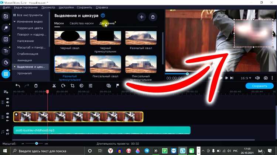Viewport: 277px width, 155px height.
Task: Click the player progress slider handle
Action: click(187, 74)
